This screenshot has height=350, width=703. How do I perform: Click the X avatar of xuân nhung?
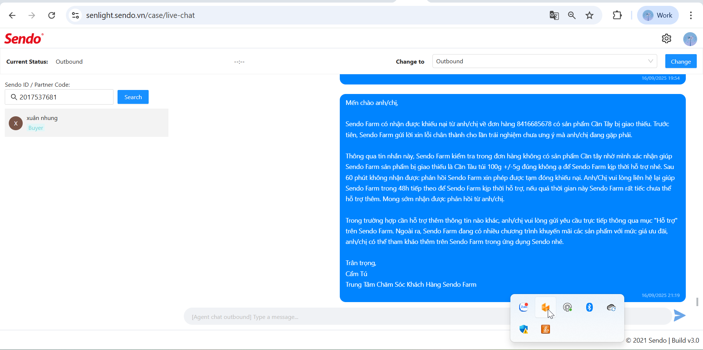tap(16, 123)
